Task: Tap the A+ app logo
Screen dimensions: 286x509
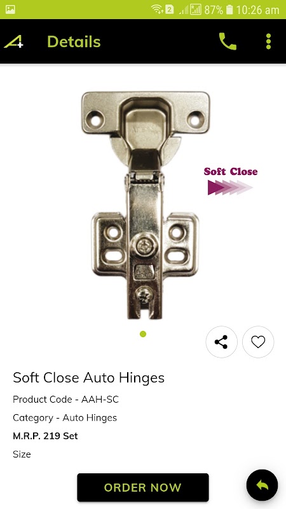Action: [13, 41]
